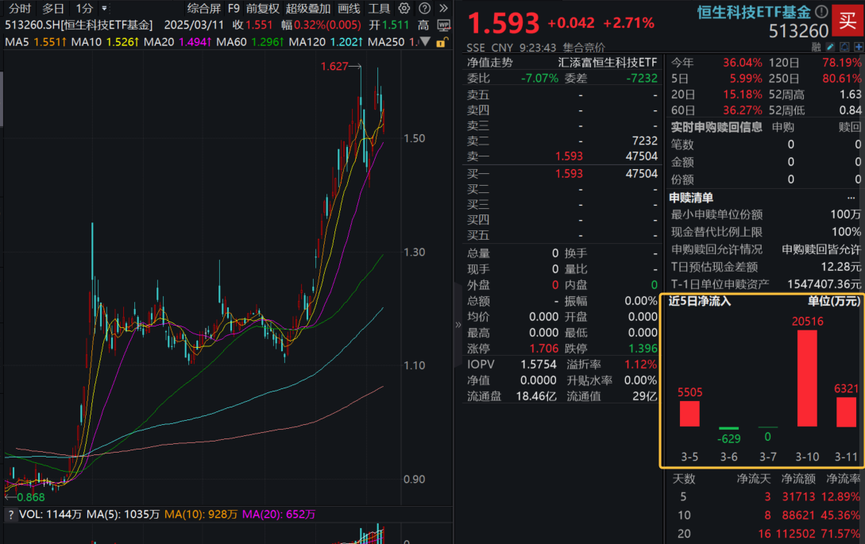Viewport: 865px width, 544px height.
Task: Expand the toolbar overflow chevron »
Action: pos(444,8)
